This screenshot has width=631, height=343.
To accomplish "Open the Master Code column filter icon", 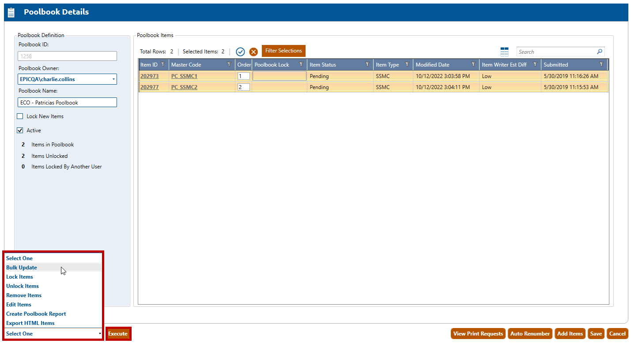I will point(229,64).
